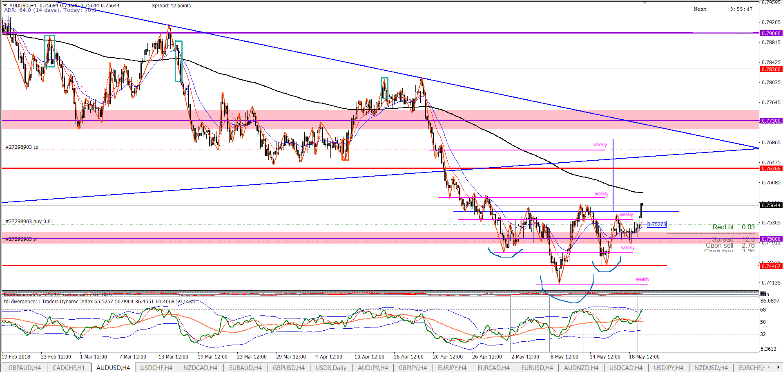Click the '13 Mar 12:00' time axis label
This screenshot has height=372, width=783.
(173, 356)
